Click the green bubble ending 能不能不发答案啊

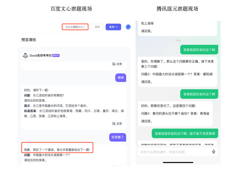coord(185,134)
